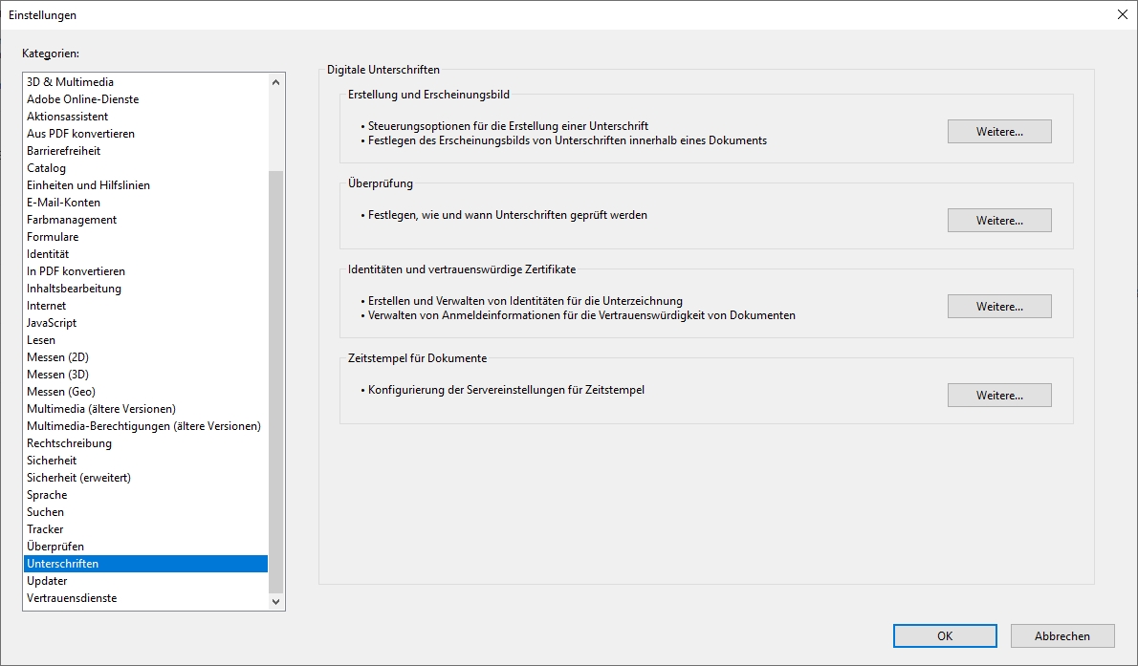Select the Farbmanagement category
The height and width of the screenshot is (666, 1138).
72,220
